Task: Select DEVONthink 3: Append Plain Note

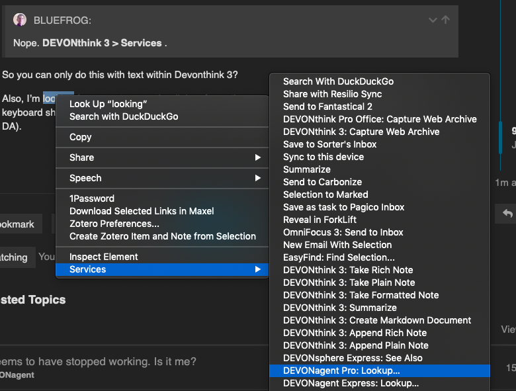Action: coord(380,345)
